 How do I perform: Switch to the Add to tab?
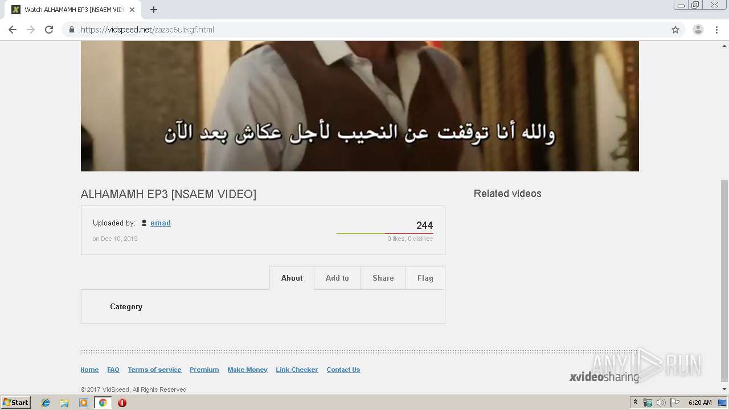[x=337, y=278]
